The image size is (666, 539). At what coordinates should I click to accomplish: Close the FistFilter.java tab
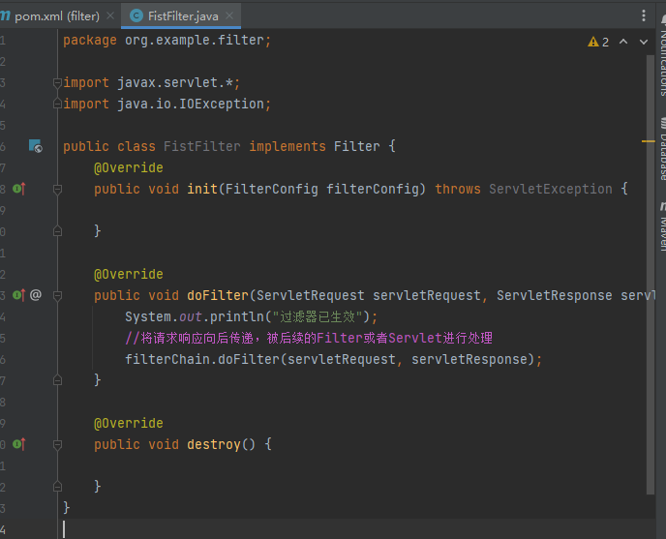click(229, 16)
